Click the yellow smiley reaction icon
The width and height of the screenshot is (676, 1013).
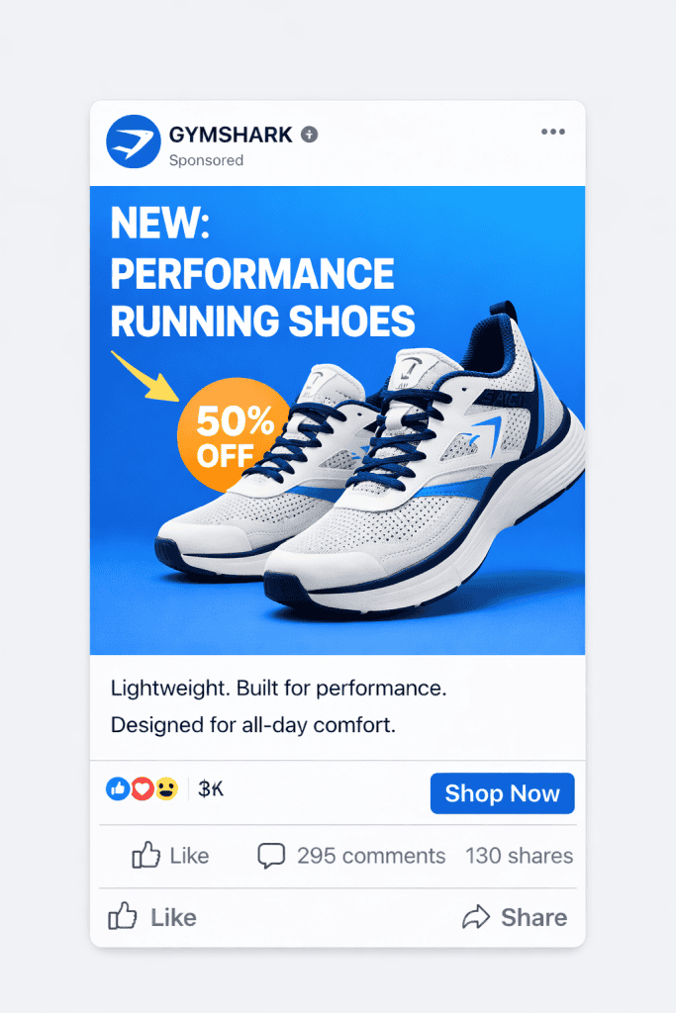coord(166,788)
